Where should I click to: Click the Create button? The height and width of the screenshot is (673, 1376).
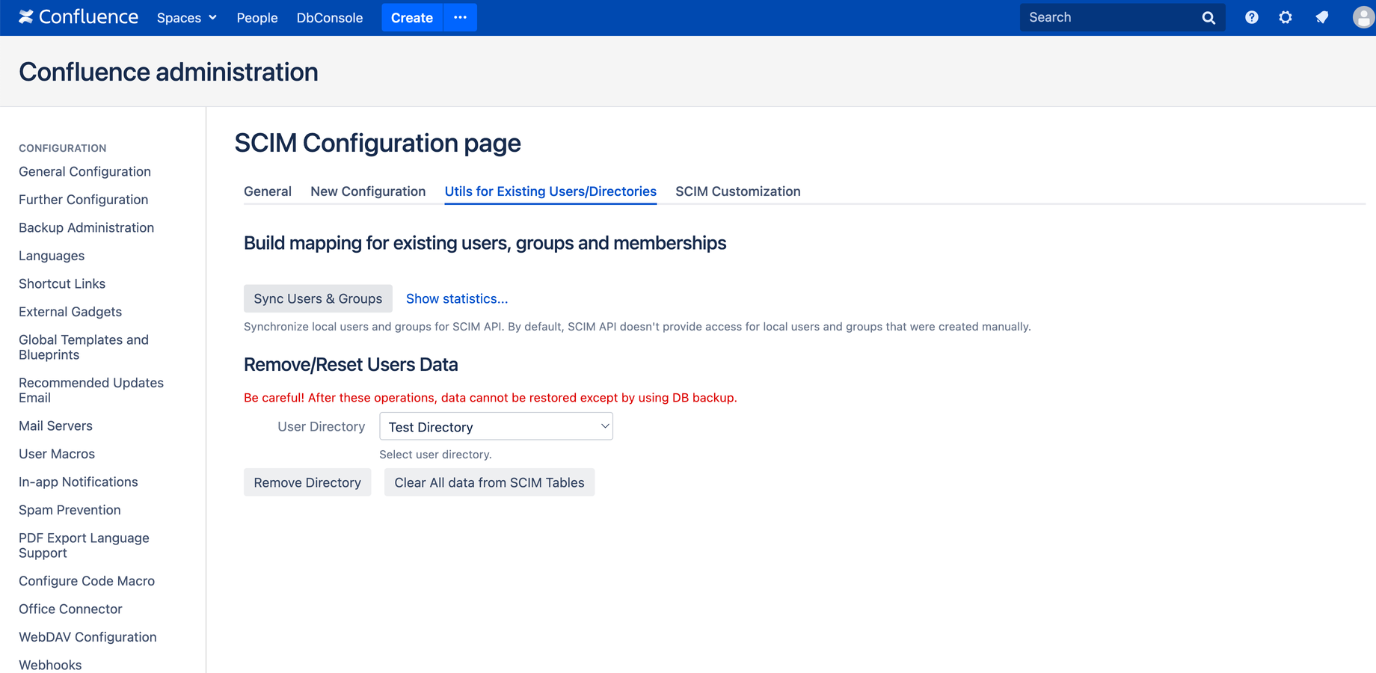click(x=412, y=17)
